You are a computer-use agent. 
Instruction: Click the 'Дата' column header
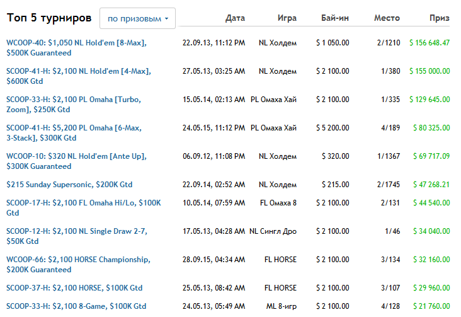(235, 18)
